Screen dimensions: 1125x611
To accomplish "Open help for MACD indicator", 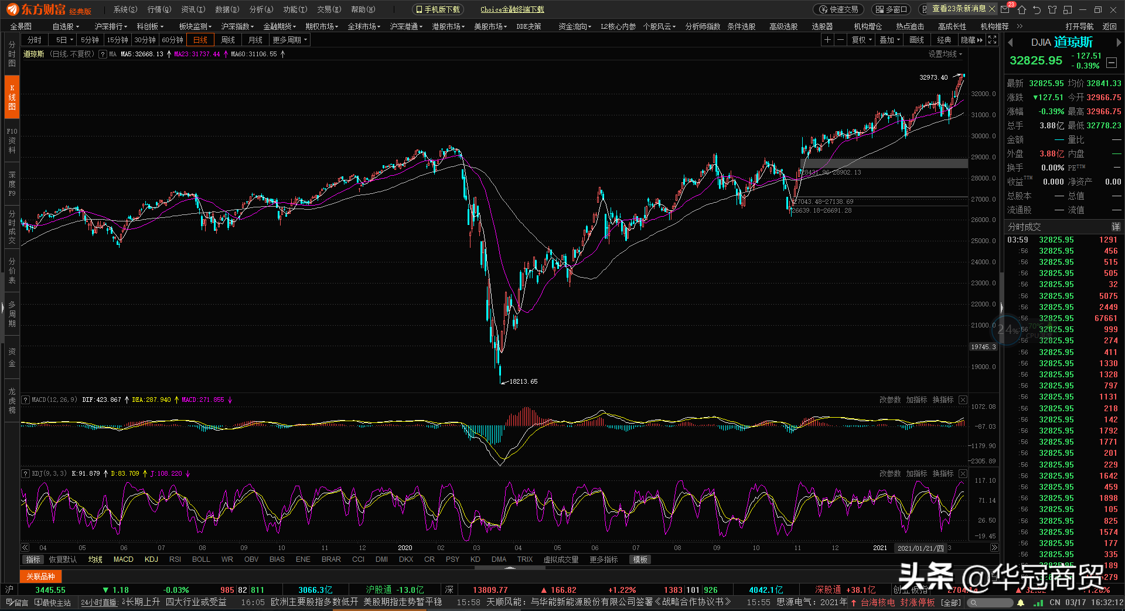I will (26, 400).
